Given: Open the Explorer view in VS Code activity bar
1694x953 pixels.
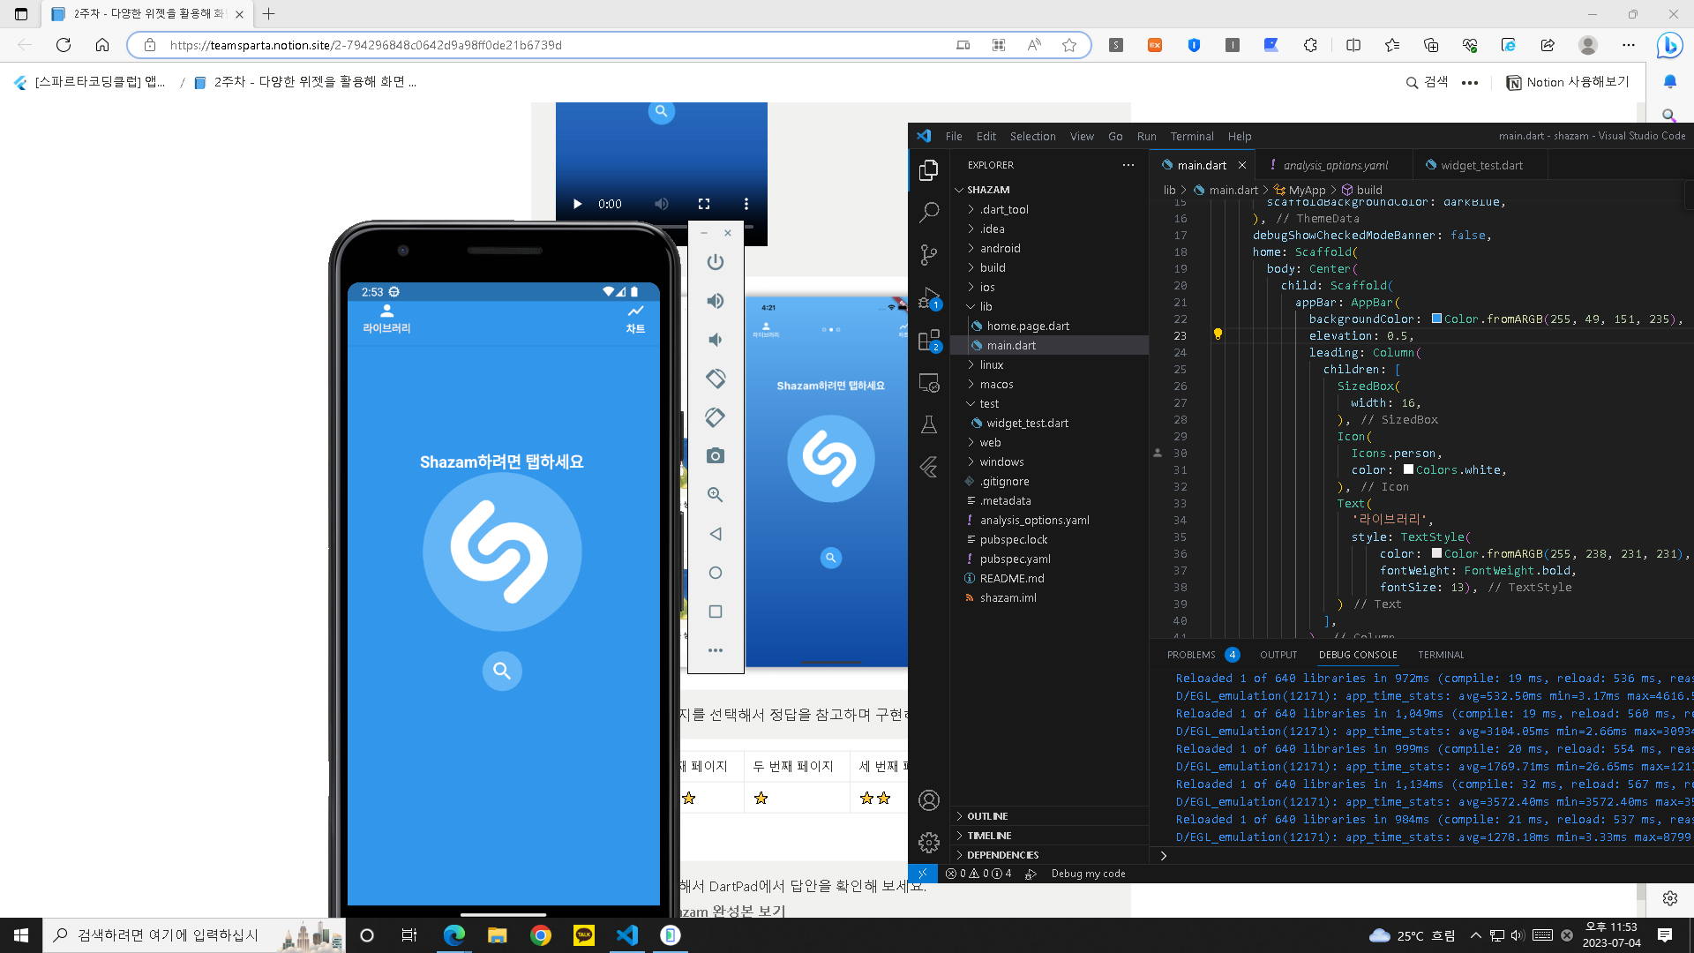Looking at the screenshot, I should pos(929,170).
